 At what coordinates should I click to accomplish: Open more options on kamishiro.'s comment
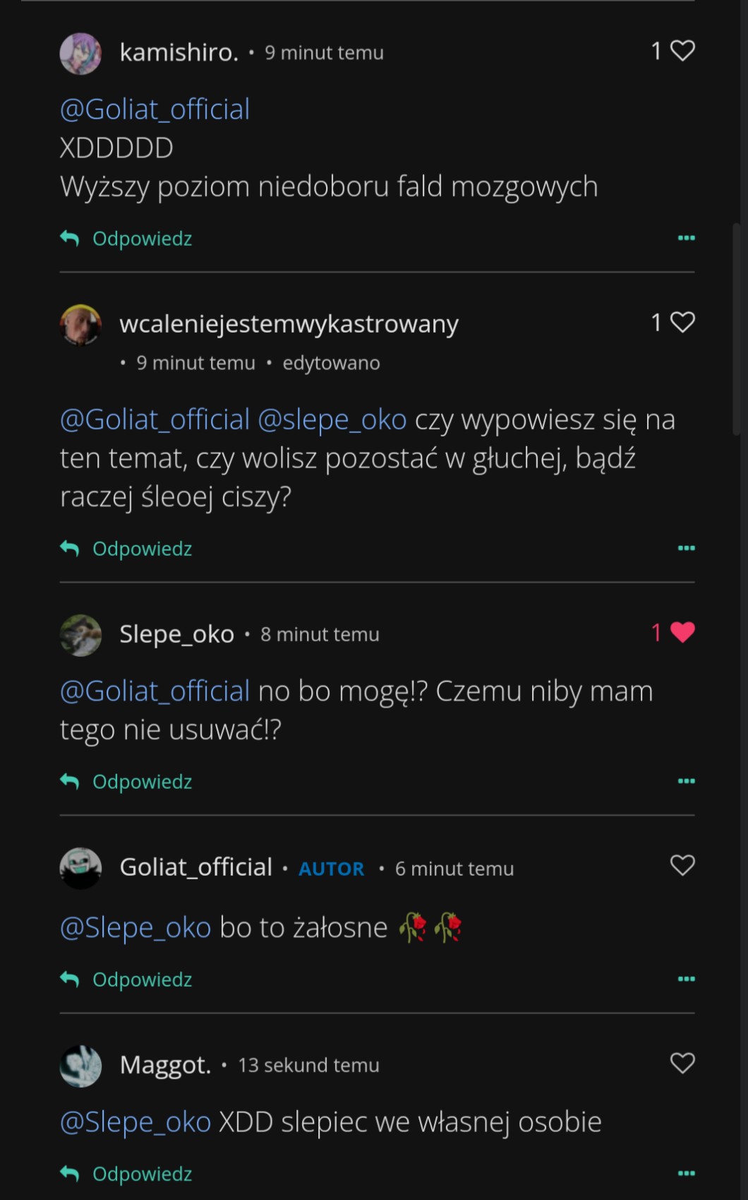coord(686,238)
